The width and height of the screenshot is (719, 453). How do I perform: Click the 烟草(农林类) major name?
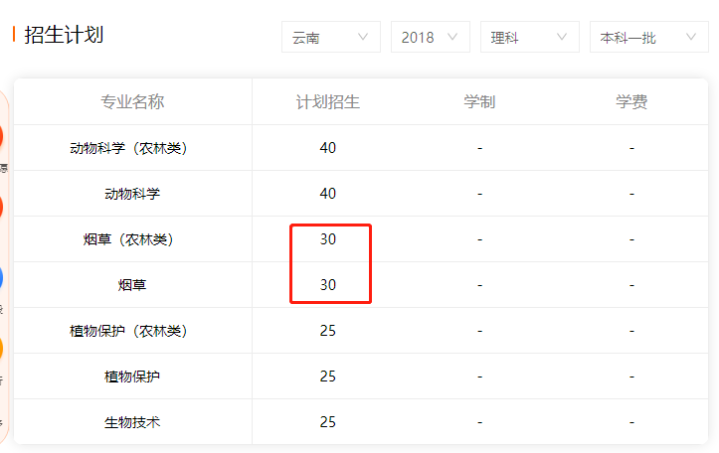(132, 239)
